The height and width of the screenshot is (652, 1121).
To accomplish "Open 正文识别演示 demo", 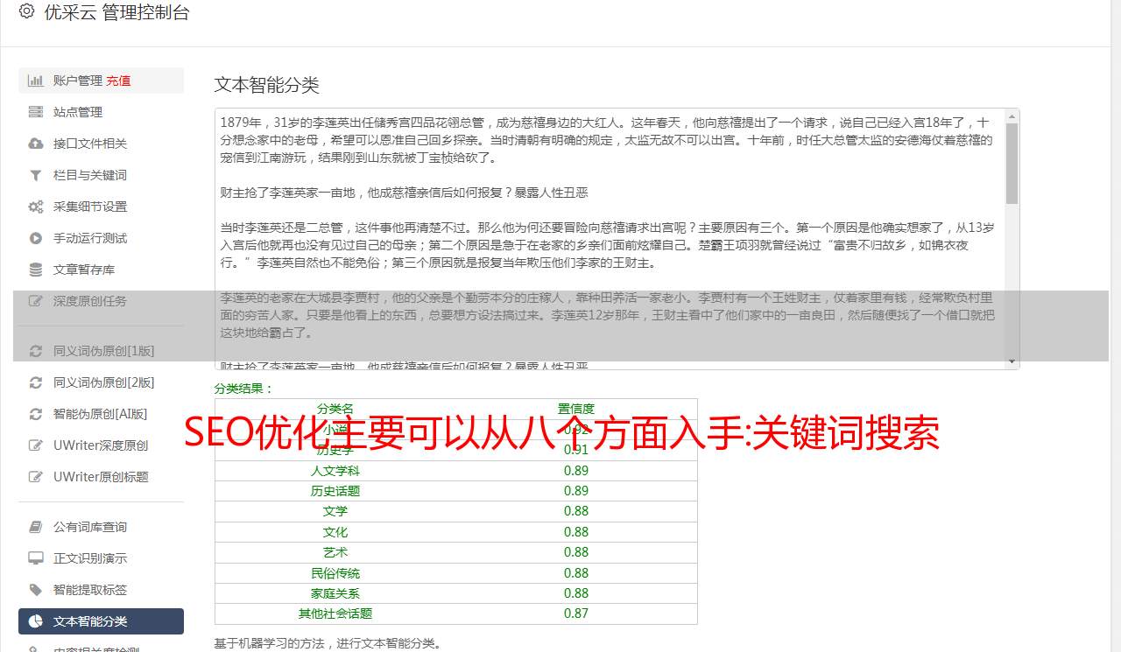I will 101,558.
